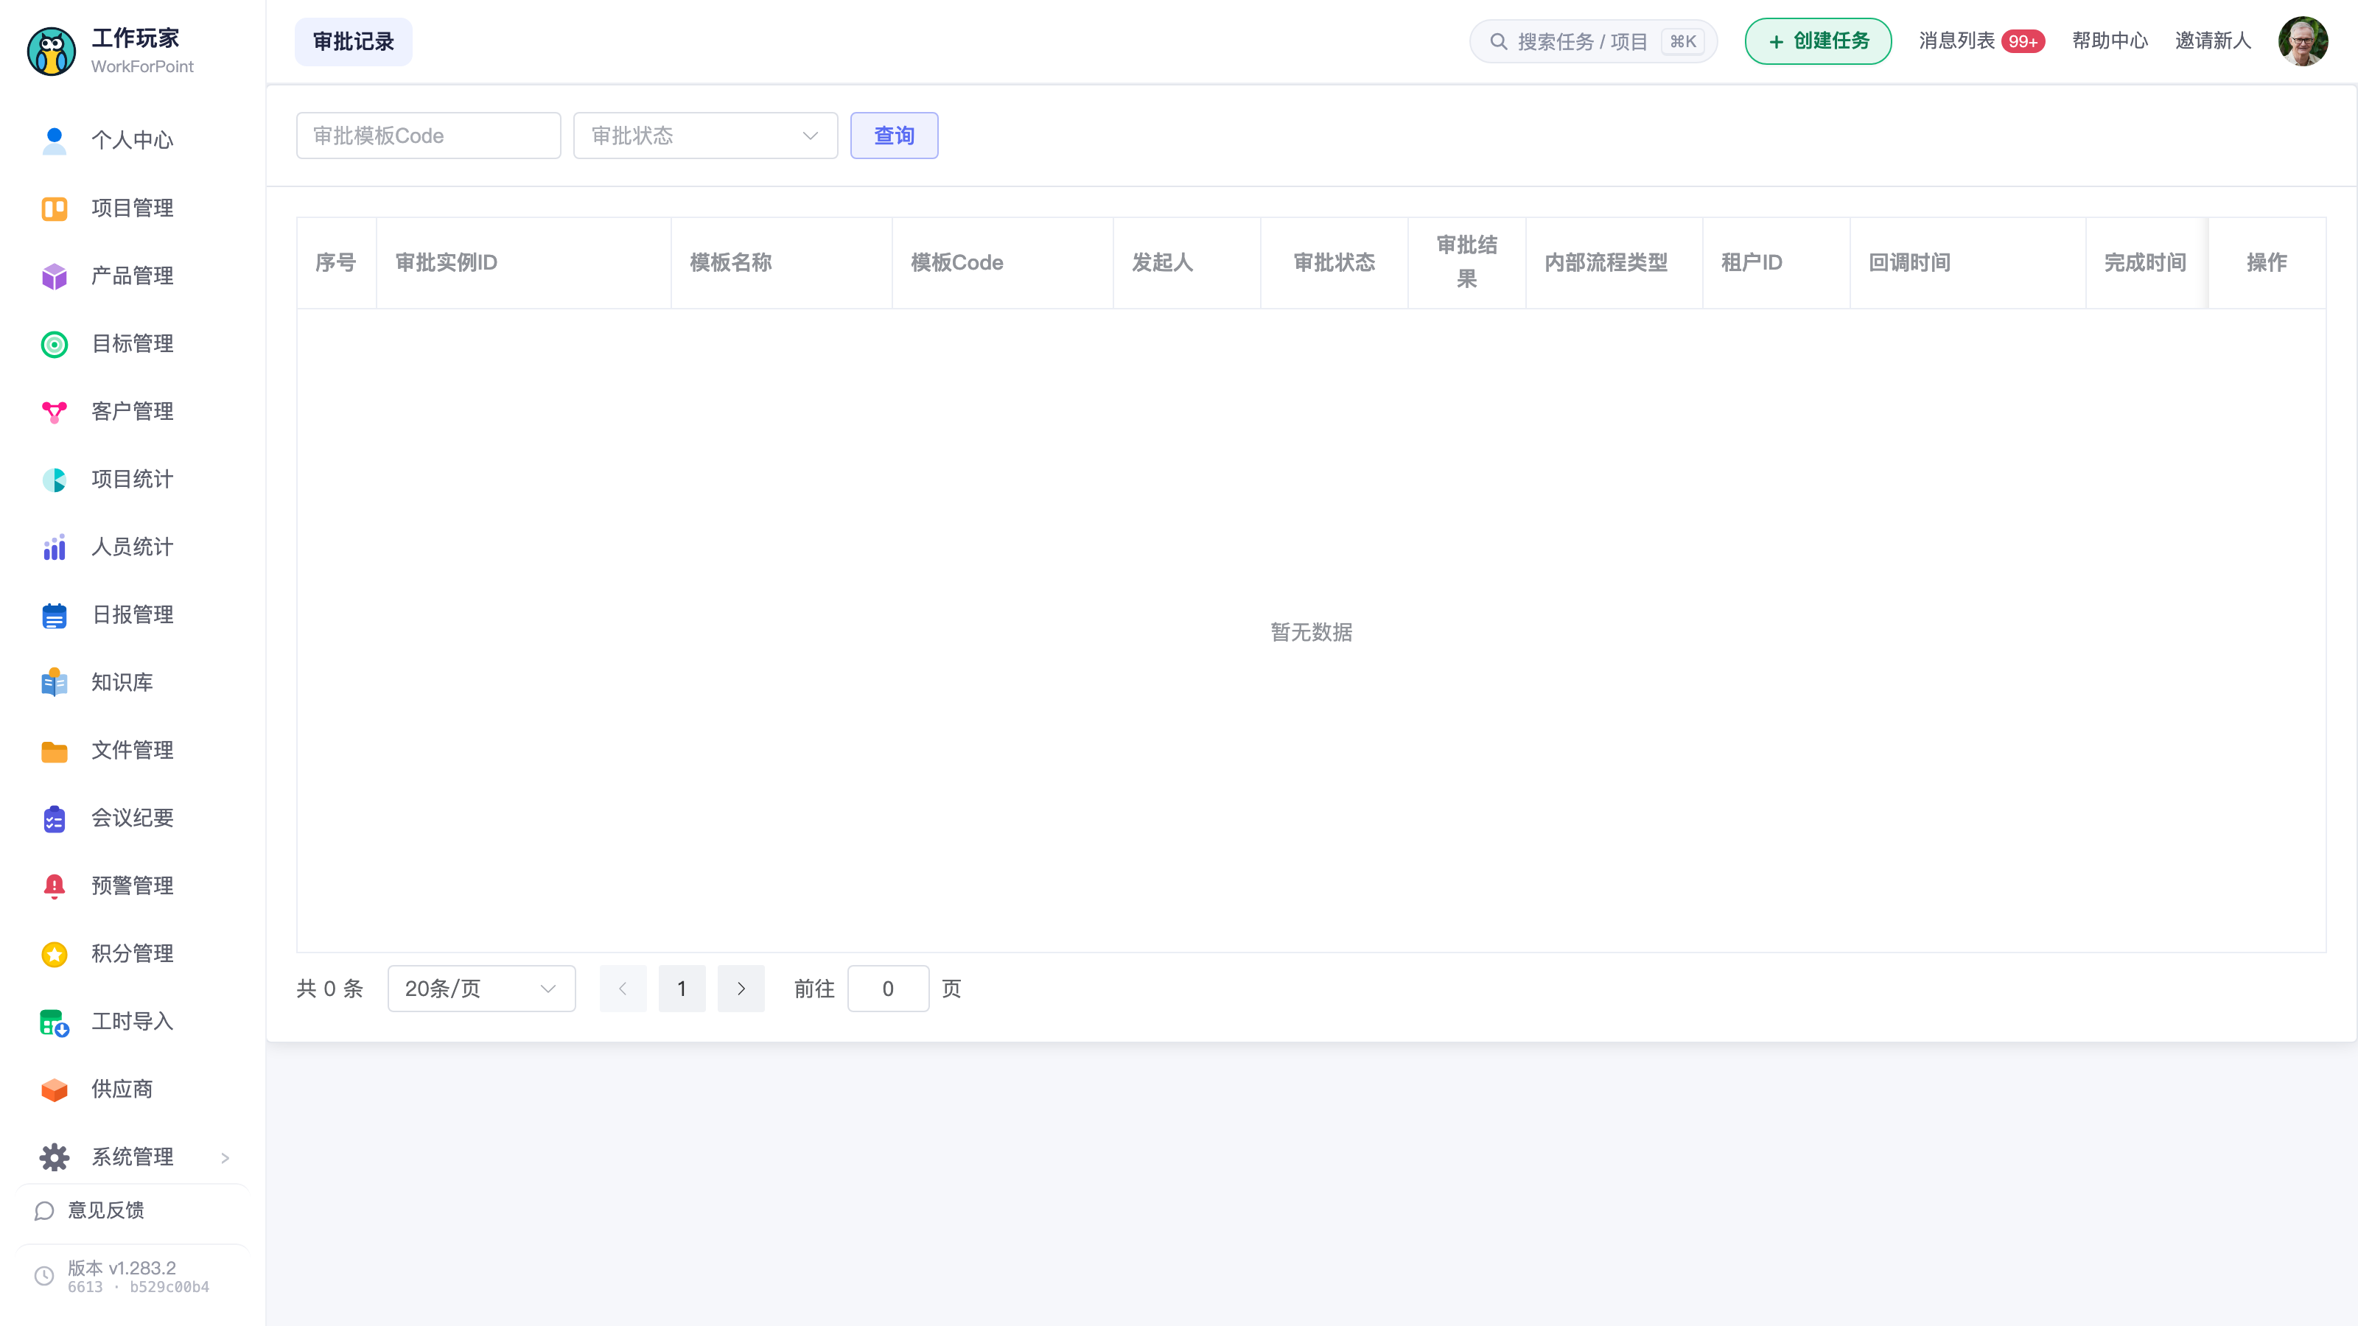The image size is (2358, 1326).
Task: Click the 系统管理 gear icon
Action: 54,1157
